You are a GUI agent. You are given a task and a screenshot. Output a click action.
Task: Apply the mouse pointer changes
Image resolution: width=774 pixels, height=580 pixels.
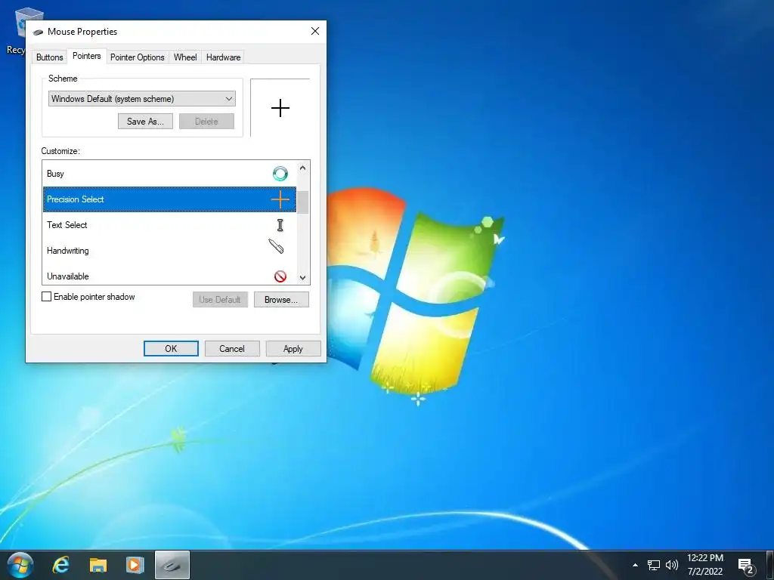tap(293, 349)
